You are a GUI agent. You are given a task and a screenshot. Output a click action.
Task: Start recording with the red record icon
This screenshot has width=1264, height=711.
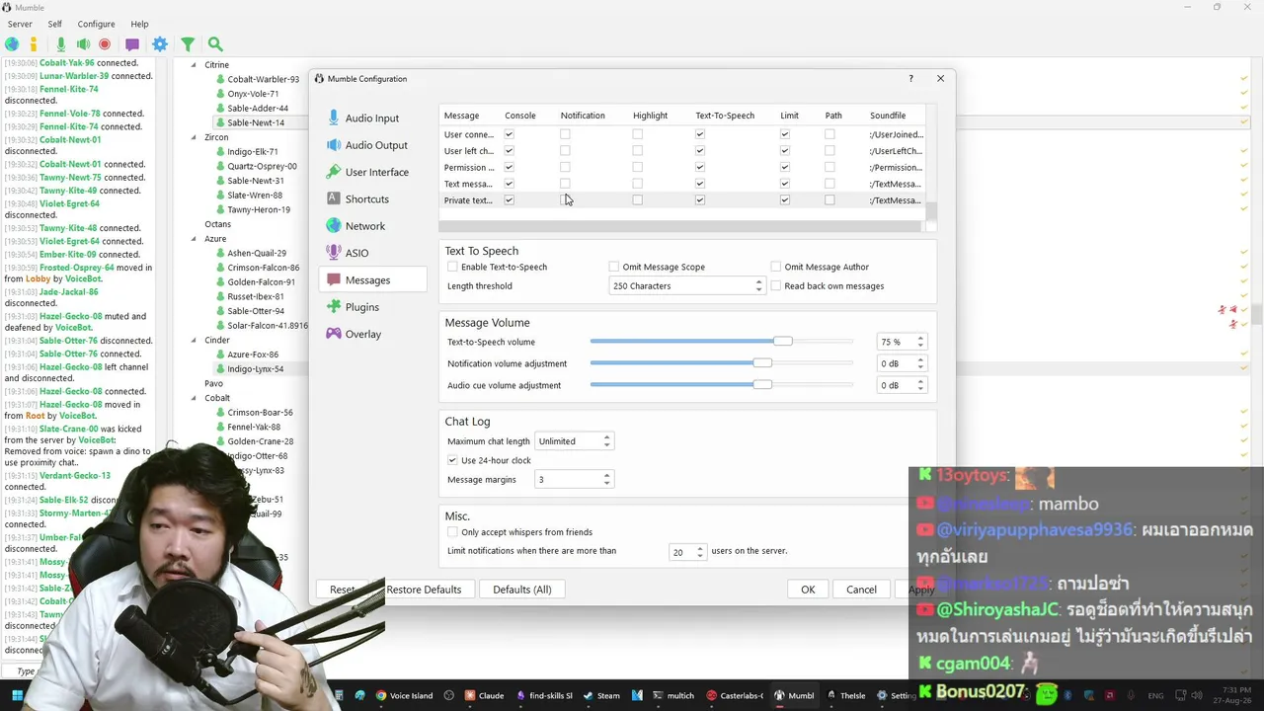pyautogui.click(x=105, y=44)
